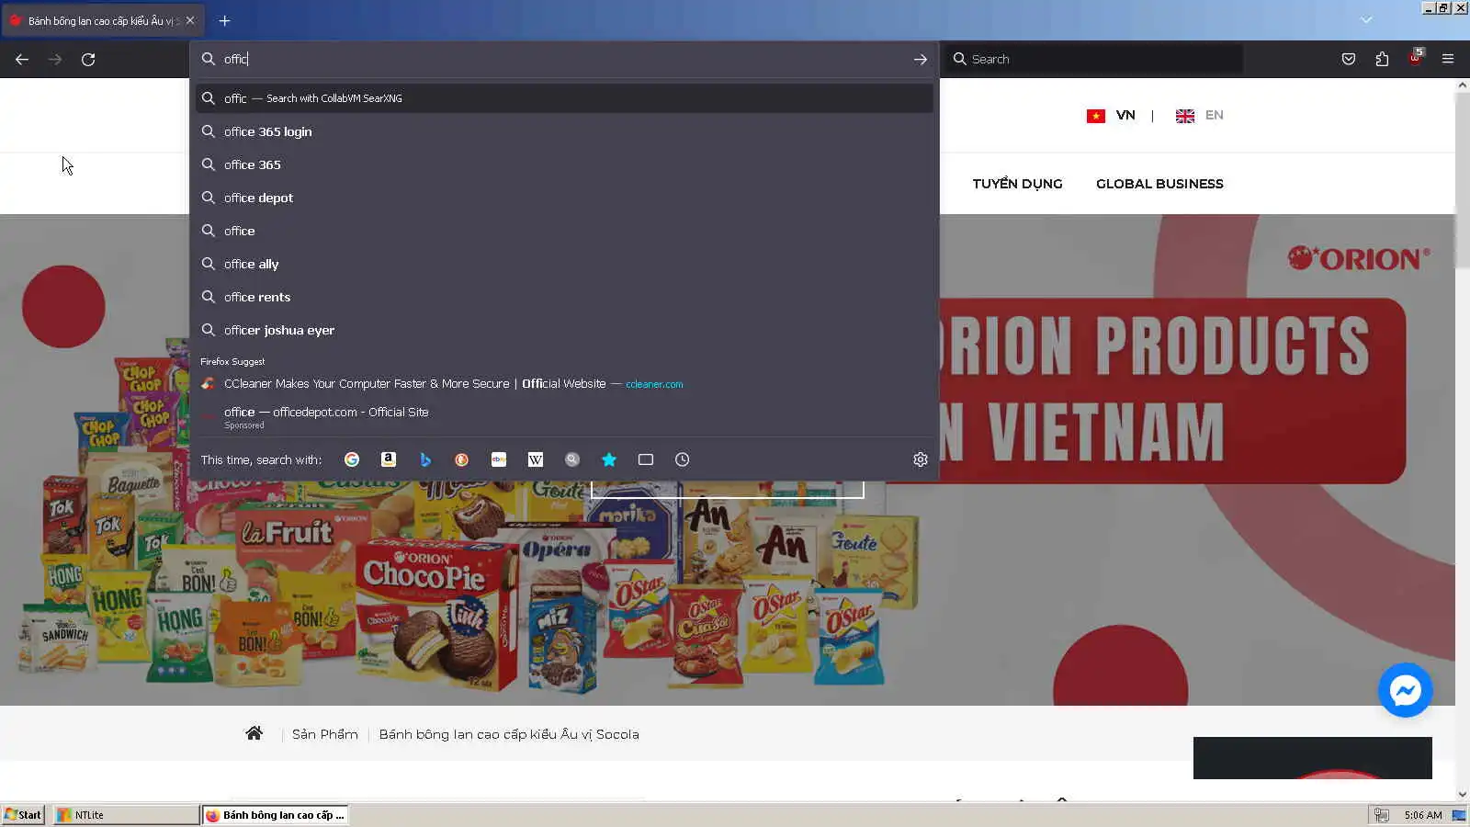Go to home via breadcrumb house icon
Image resolution: width=1470 pixels, height=827 pixels.
254,733
